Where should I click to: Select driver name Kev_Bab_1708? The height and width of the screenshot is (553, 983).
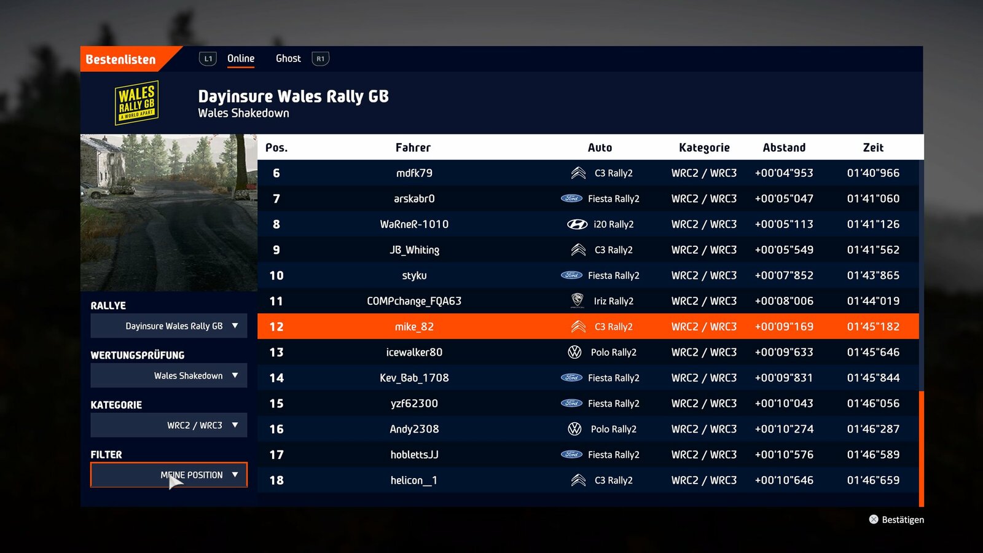(x=414, y=378)
